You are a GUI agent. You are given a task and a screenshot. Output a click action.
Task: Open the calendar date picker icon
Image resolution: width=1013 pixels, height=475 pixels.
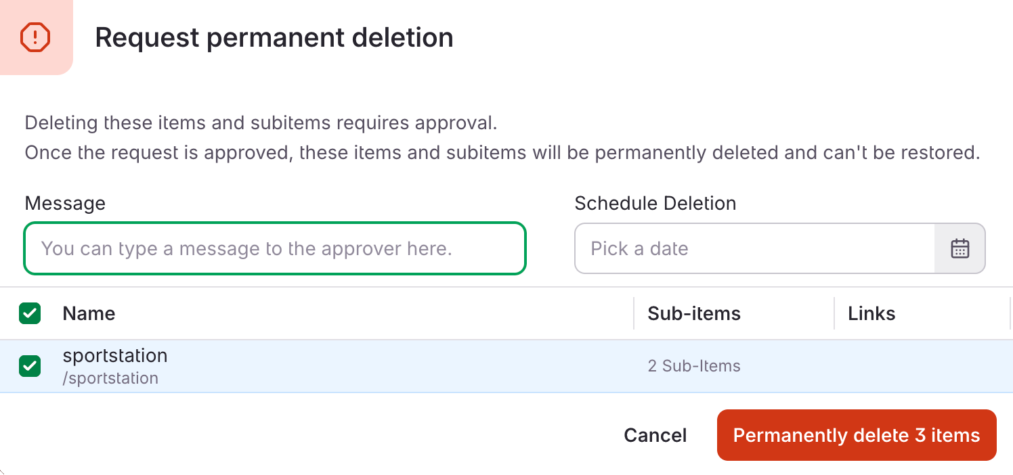point(960,248)
